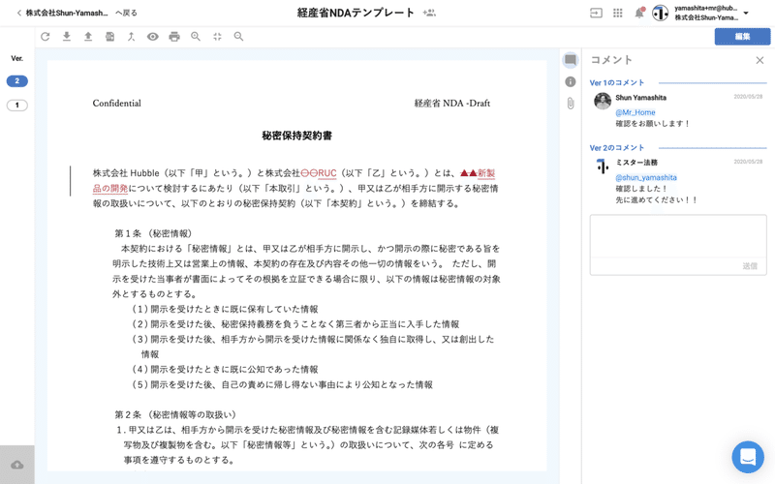
Task: Click the cloud upload icon at bottom left
Action: [17, 465]
